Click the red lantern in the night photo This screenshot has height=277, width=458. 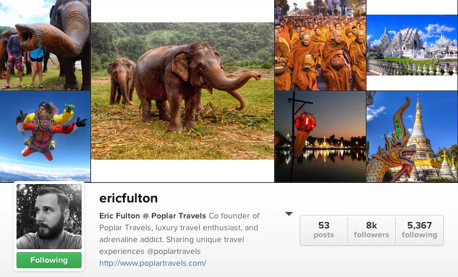point(305,123)
